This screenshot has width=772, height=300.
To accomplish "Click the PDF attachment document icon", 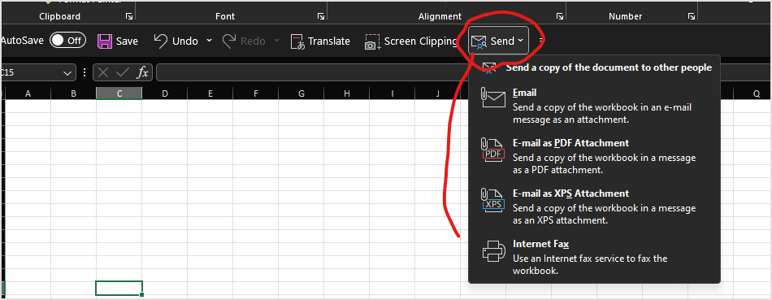I will click(x=493, y=150).
